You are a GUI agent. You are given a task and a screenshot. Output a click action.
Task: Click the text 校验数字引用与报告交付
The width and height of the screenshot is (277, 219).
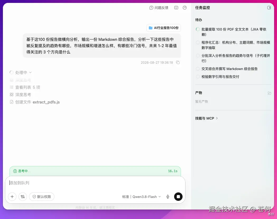point(220,77)
